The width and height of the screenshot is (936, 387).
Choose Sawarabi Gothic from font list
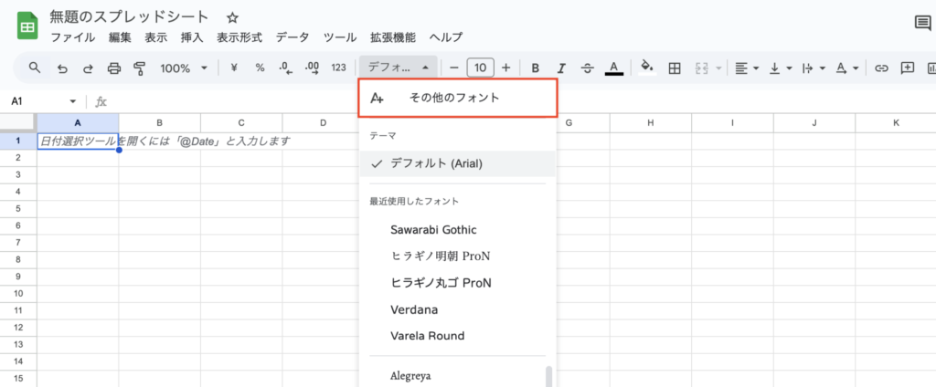(433, 229)
